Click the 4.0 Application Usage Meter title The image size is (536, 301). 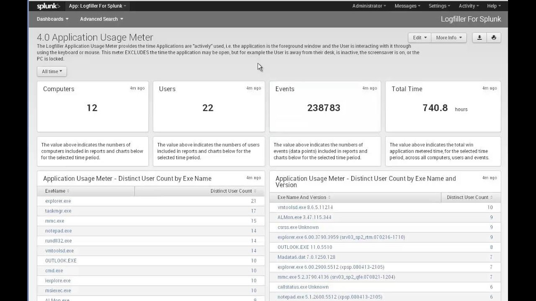[x=95, y=38]
